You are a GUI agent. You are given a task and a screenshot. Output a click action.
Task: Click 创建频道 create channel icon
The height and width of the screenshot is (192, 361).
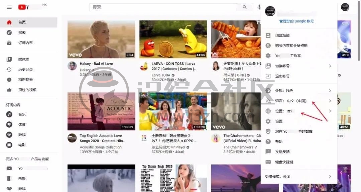[x=268, y=35]
